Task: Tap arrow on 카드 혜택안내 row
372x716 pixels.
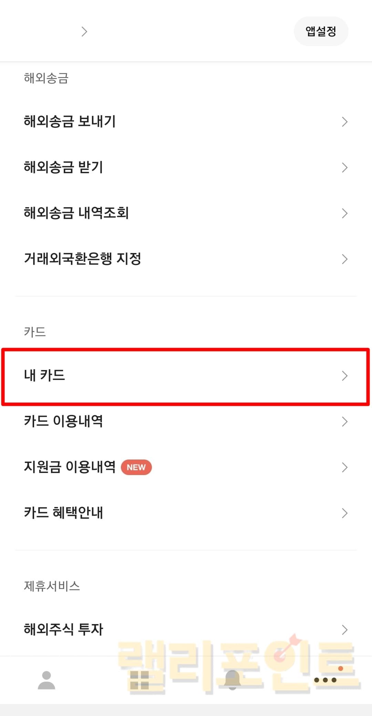Action: pos(344,513)
